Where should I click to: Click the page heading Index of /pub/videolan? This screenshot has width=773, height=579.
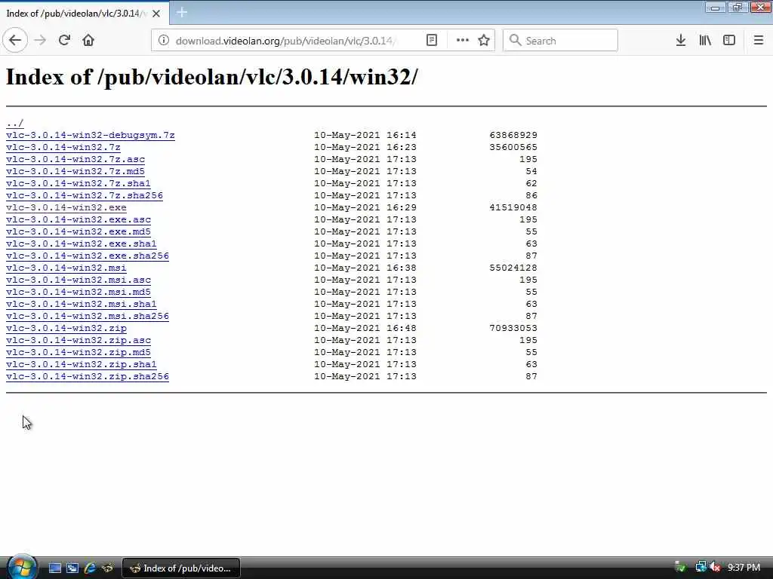tap(212, 77)
